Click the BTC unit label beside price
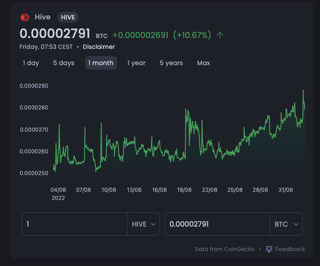This screenshot has width=320, height=266. [x=102, y=36]
